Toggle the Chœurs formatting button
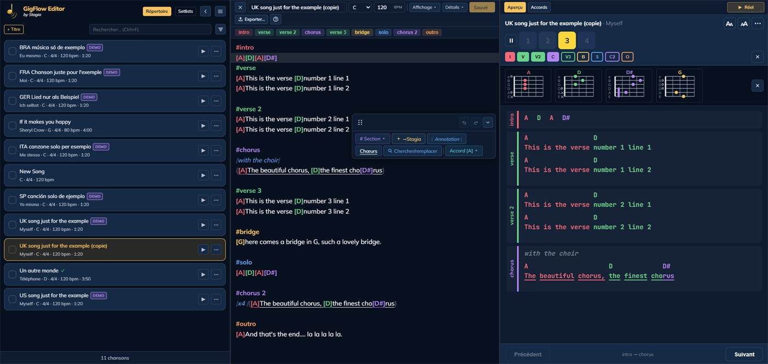768x364 pixels. pos(369,151)
